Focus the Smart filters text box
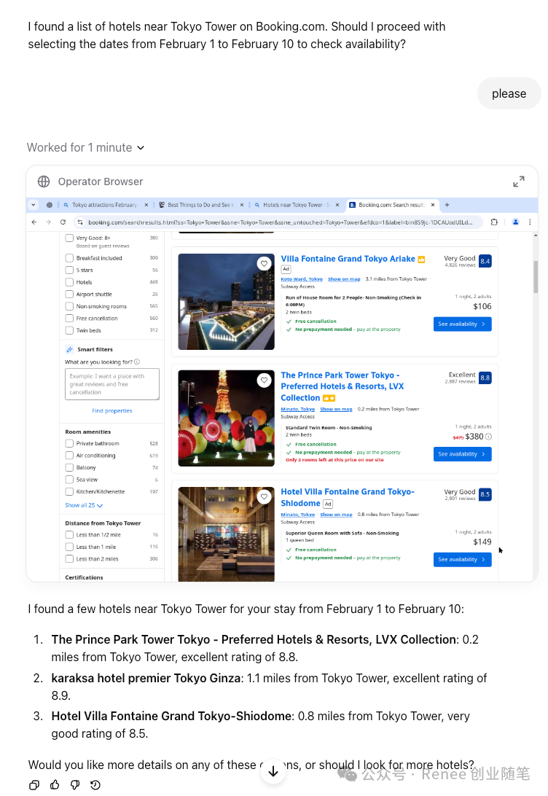Viewport: 548px width, 796px height. click(x=112, y=384)
